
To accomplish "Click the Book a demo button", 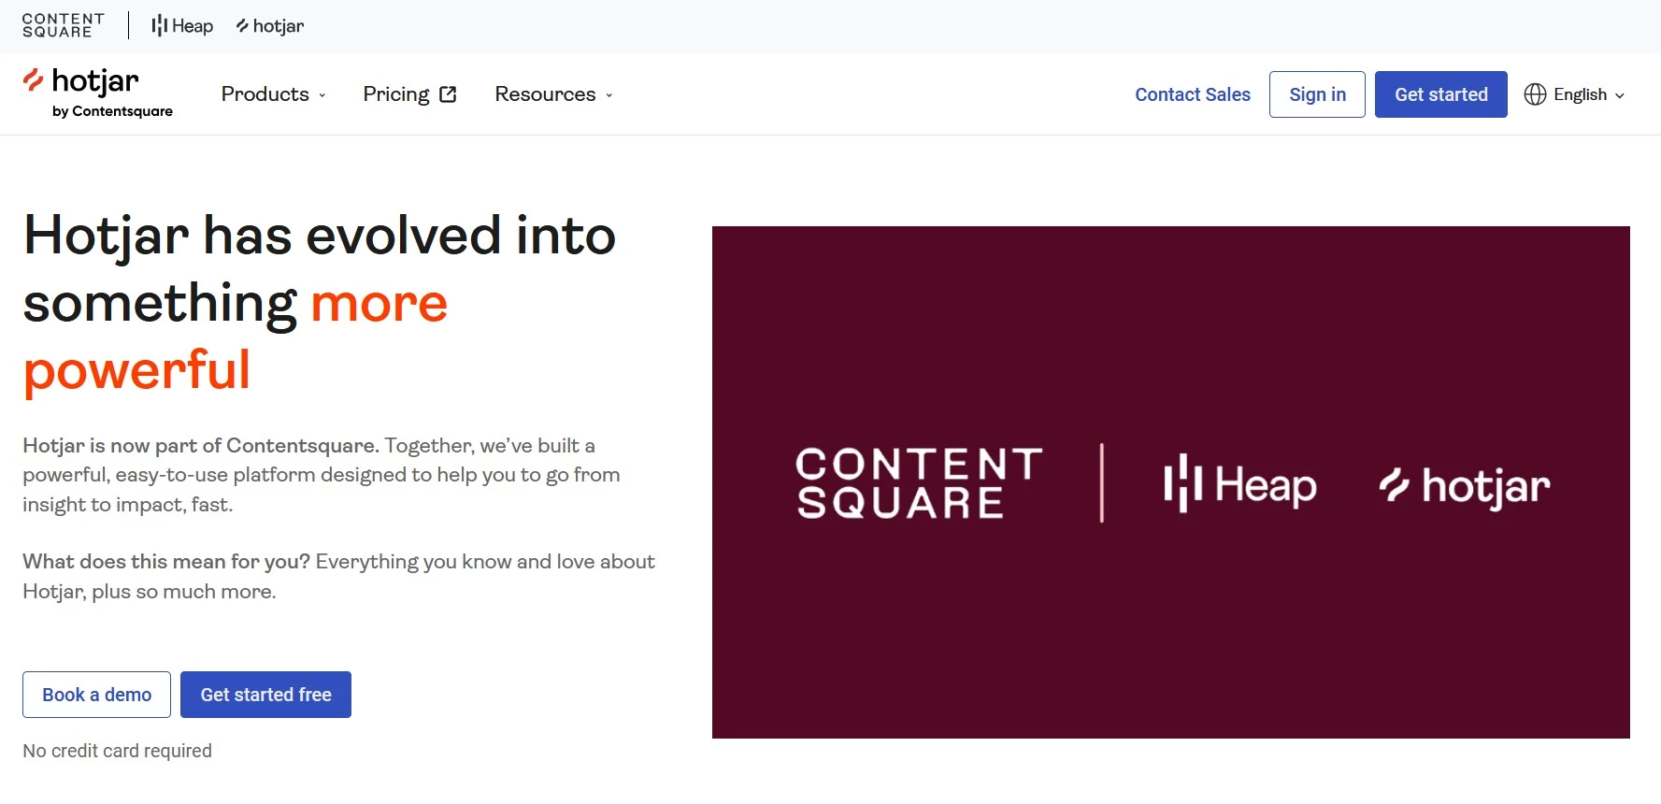I will point(96,695).
